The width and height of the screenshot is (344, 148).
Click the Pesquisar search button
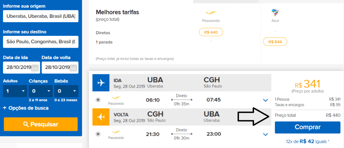(x=41, y=124)
